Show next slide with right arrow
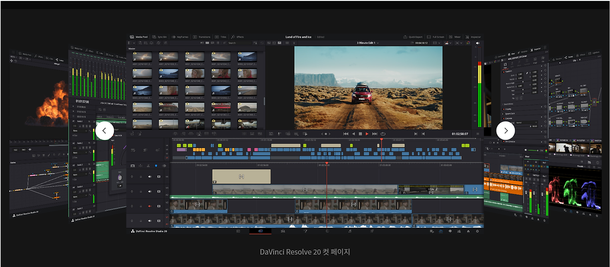The height and width of the screenshot is (267, 610). [x=506, y=131]
